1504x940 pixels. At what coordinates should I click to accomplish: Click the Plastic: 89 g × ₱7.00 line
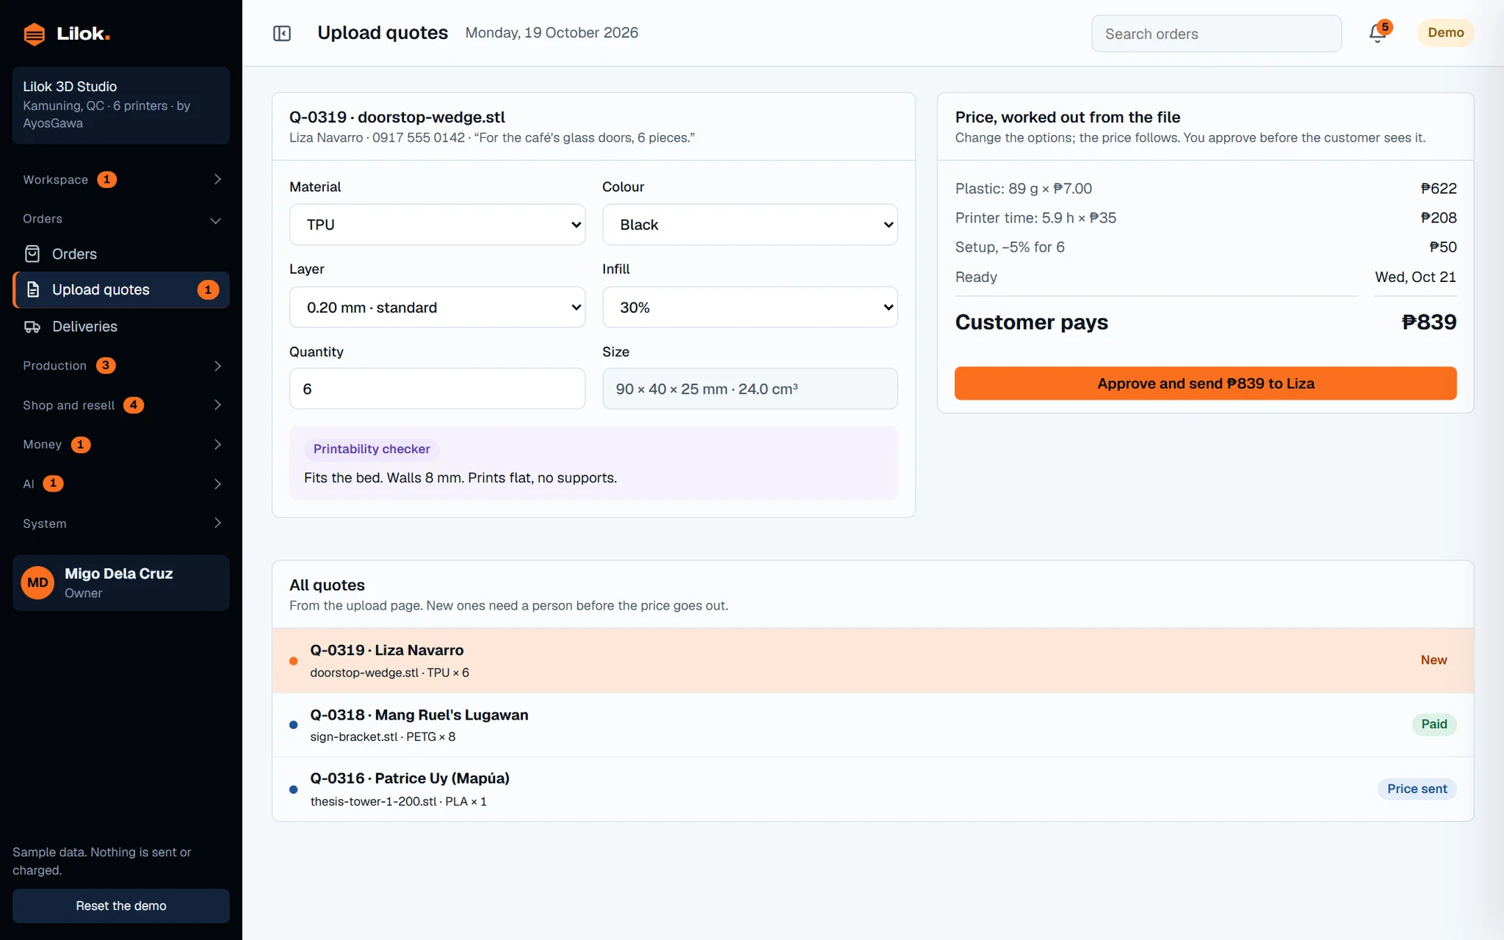click(1205, 189)
